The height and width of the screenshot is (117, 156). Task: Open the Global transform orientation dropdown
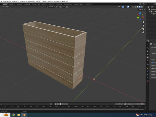point(51,7)
